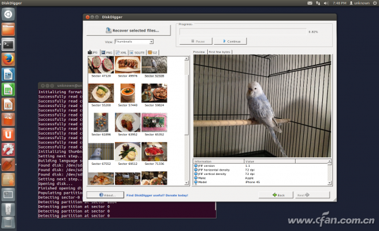Switch to the First few bytes tab
This screenshot has height=231, width=379.
[x=219, y=52]
